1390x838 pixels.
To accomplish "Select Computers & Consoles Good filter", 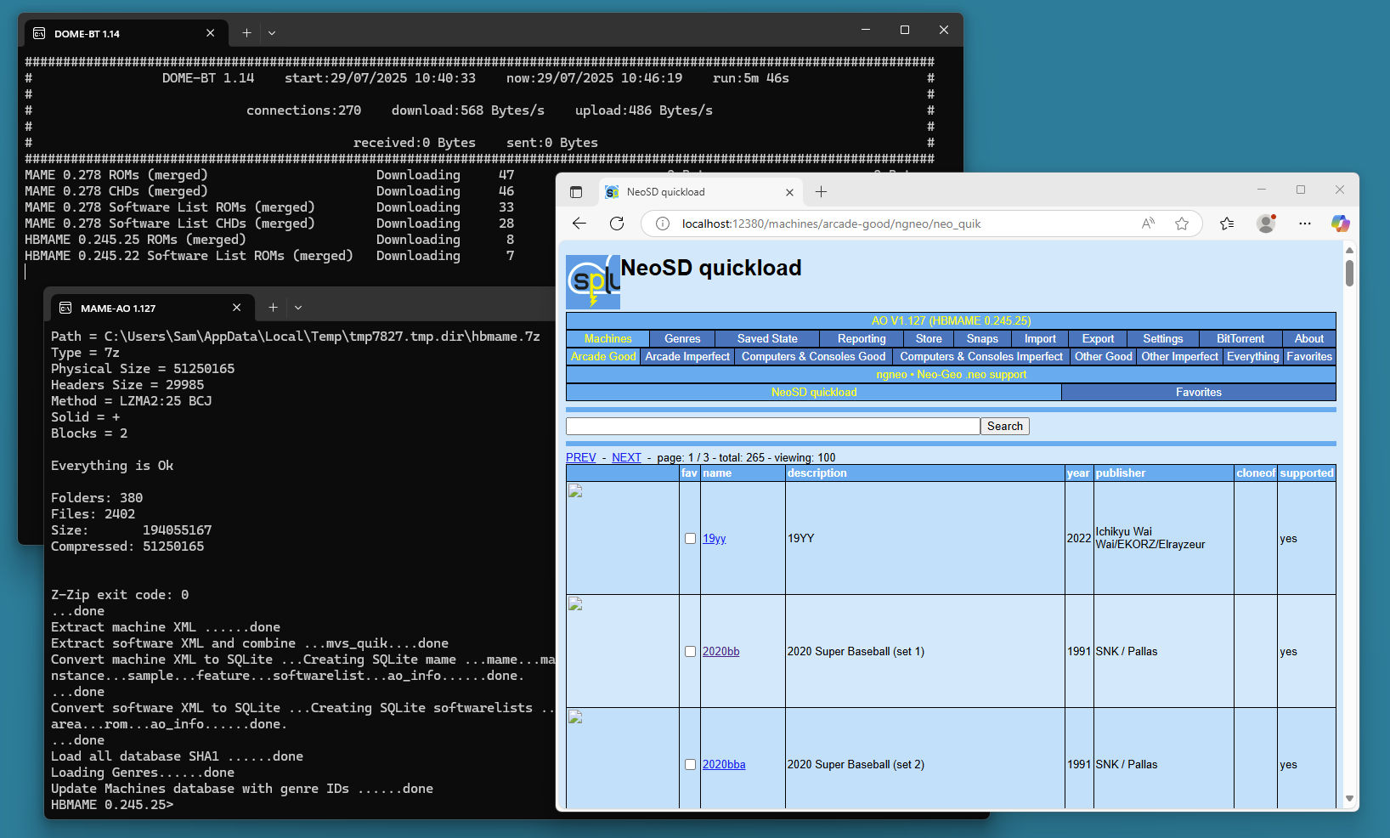I will click(813, 356).
